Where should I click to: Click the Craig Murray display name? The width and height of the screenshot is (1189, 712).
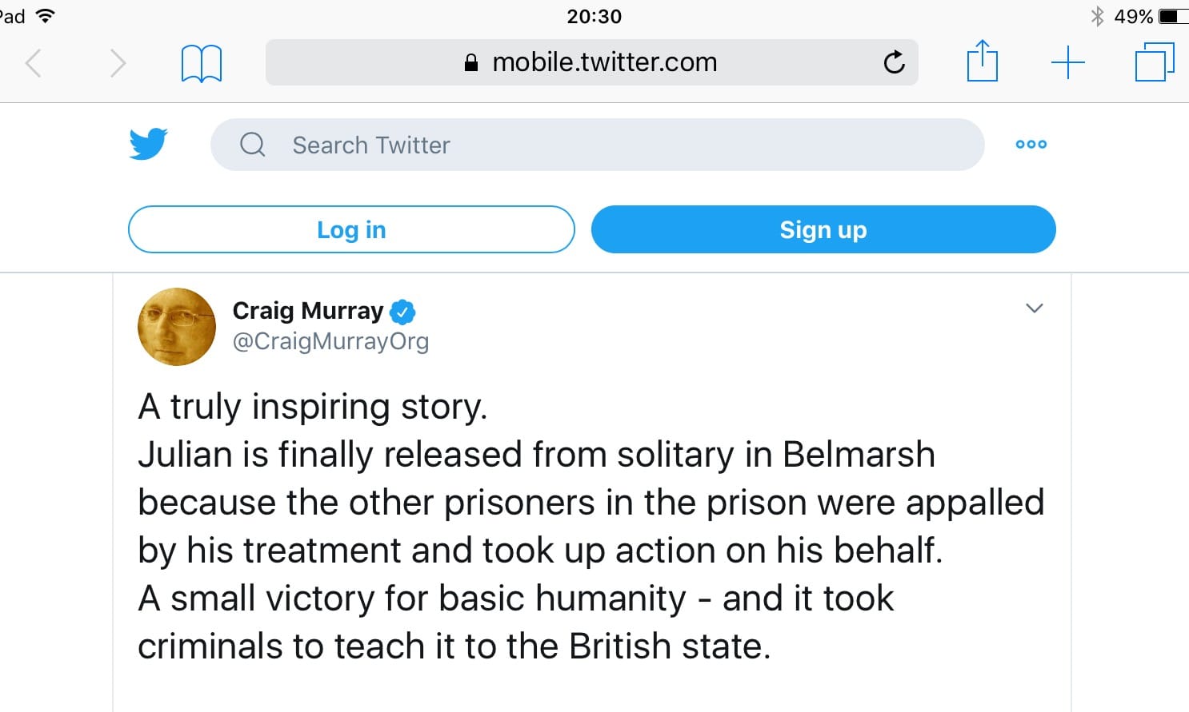point(307,311)
